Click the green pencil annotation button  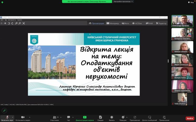point(4,110)
